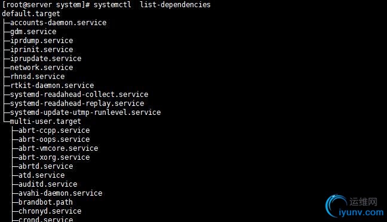Screen dimensions: 387x222
Task: Select avahi-daemon.service line
Action: [60, 193]
